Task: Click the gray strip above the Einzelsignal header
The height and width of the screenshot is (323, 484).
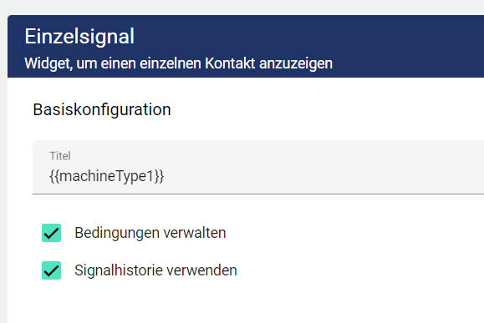Action: pyautogui.click(x=242, y=7)
